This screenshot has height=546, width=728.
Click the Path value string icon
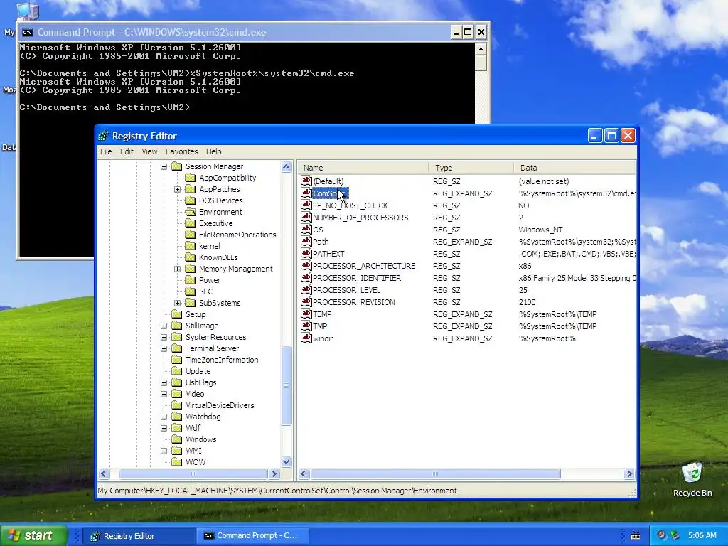[306, 241]
